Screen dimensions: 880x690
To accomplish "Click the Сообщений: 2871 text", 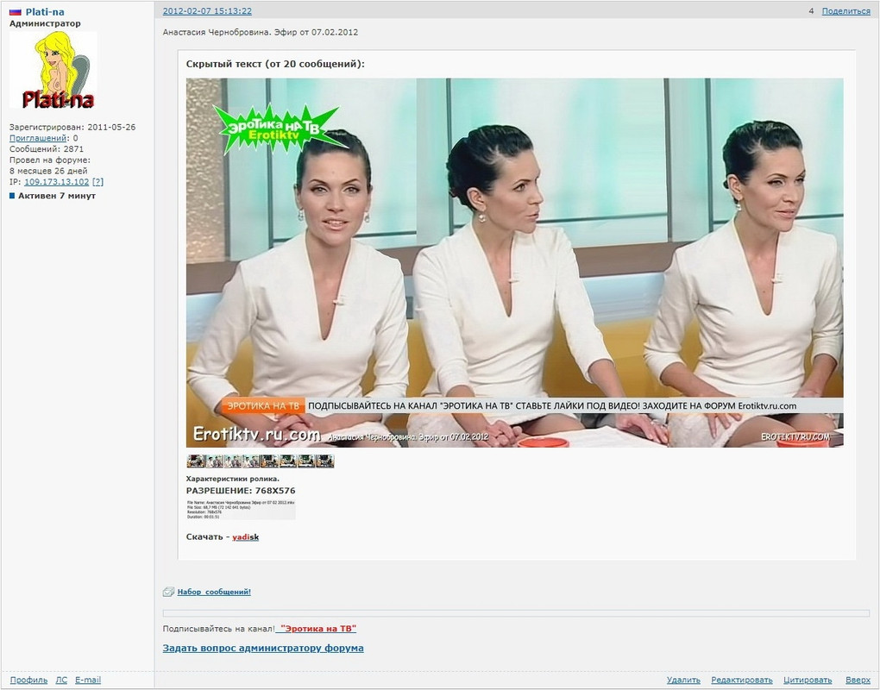I will [47, 149].
